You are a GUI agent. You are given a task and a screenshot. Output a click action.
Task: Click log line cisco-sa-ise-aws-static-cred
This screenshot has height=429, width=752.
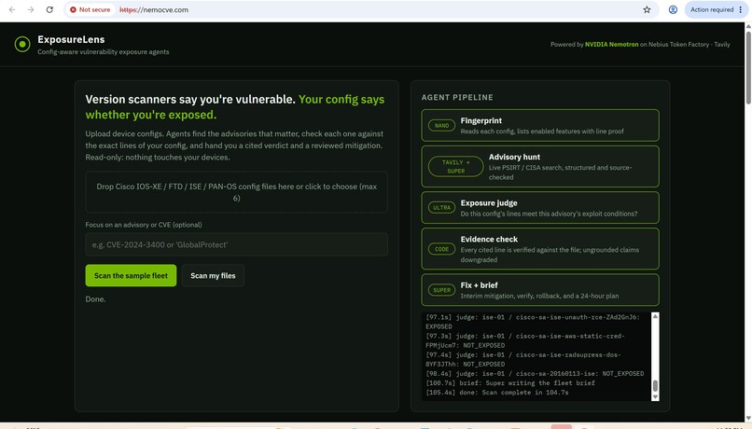525,340
